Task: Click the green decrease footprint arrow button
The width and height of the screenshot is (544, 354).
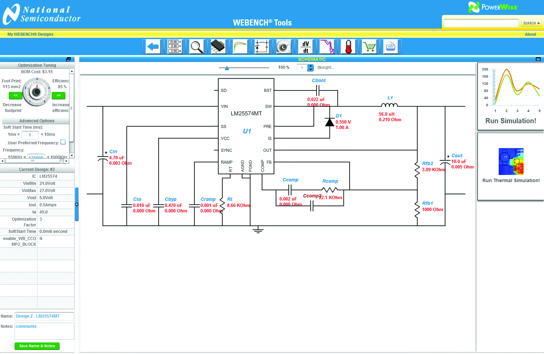Action: click(16, 96)
